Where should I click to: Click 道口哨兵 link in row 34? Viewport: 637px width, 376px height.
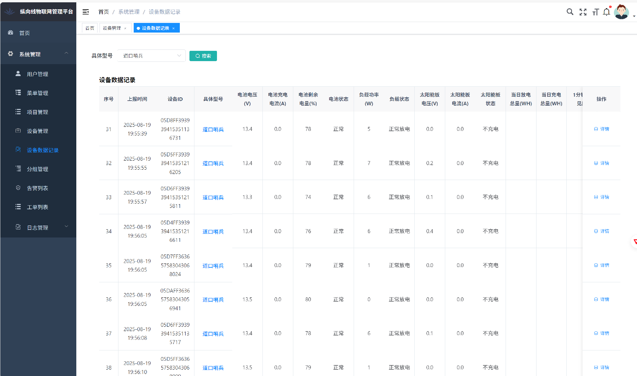click(213, 232)
